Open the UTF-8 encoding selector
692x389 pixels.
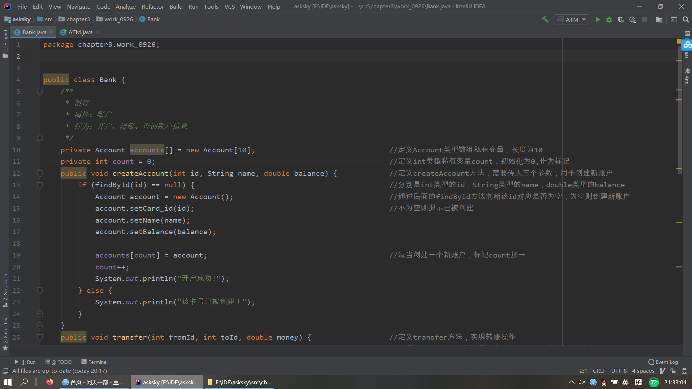pyautogui.click(x=619, y=371)
